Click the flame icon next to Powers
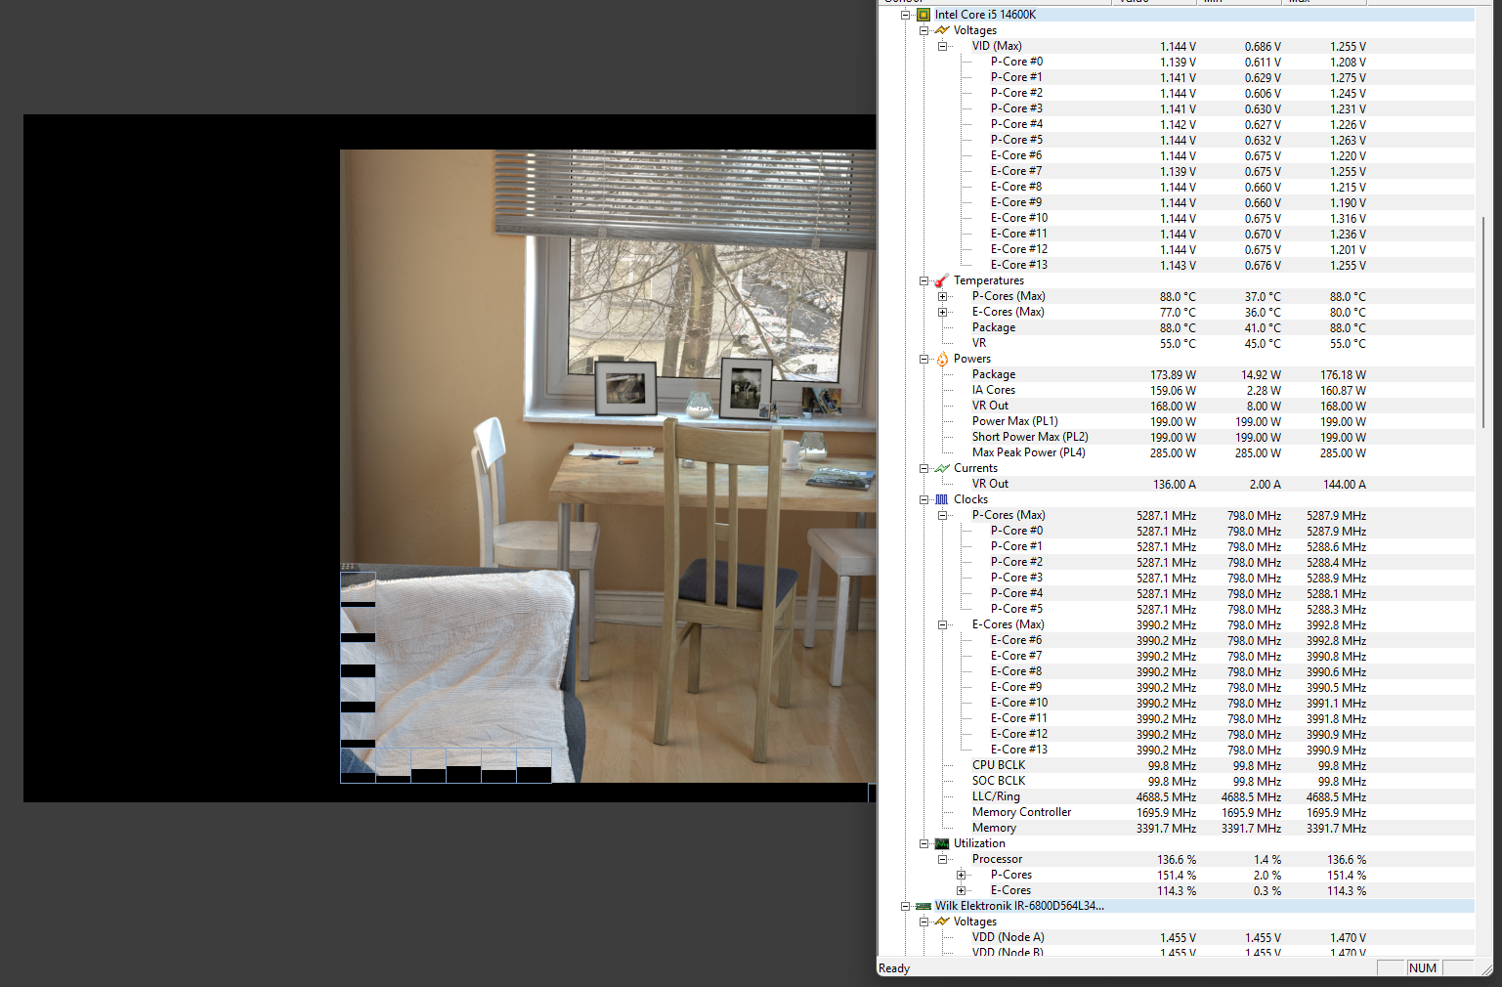Image resolution: width=1502 pixels, height=987 pixels. pyautogui.click(x=942, y=359)
